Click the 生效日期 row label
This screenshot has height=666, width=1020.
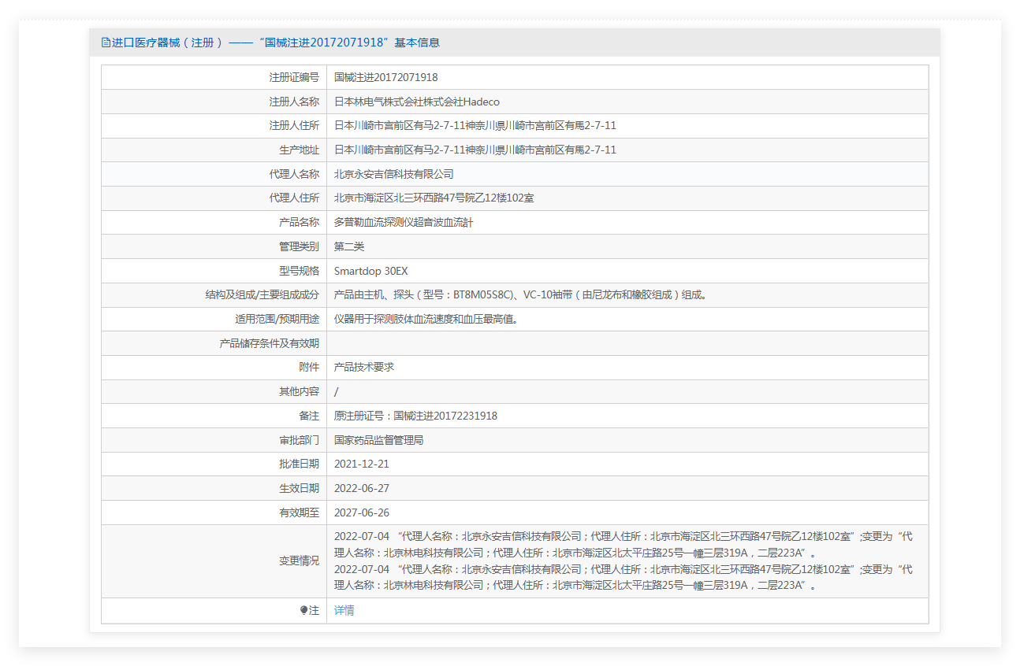[x=300, y=488]
